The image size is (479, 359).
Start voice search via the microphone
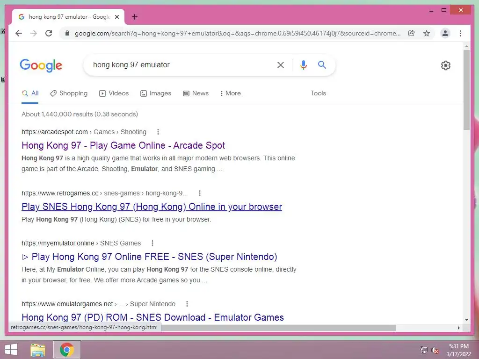(303, 65)
